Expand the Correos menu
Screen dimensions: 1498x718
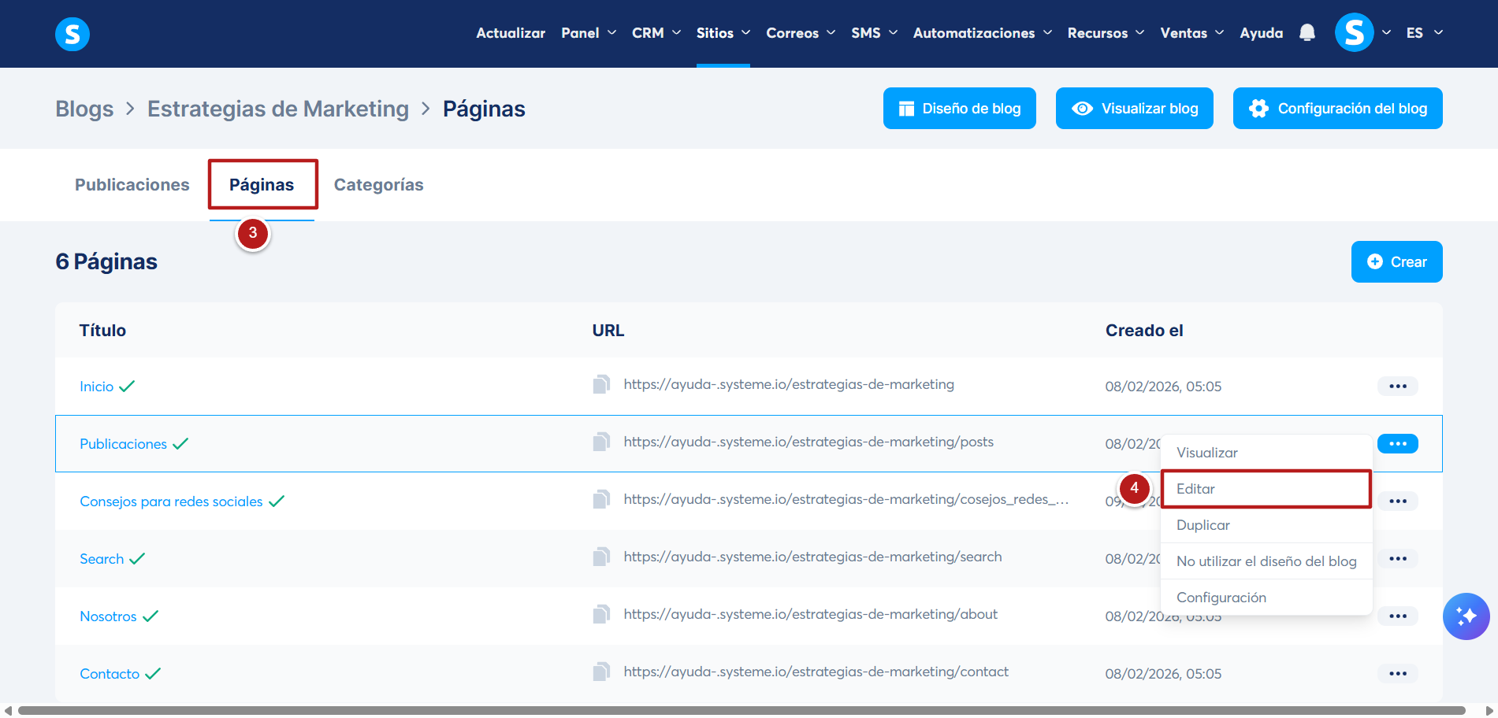coord(801,33)
